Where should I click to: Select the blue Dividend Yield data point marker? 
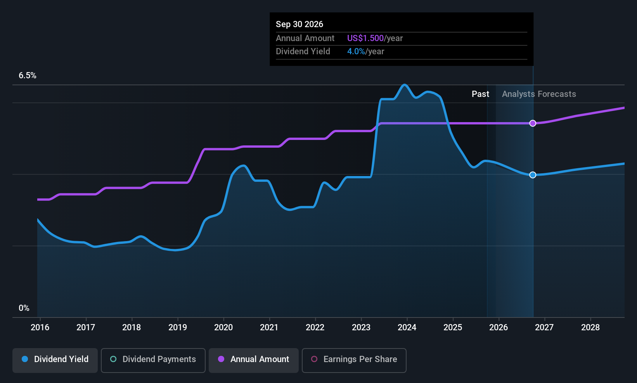pyautogui.click(x=533, y=175)
